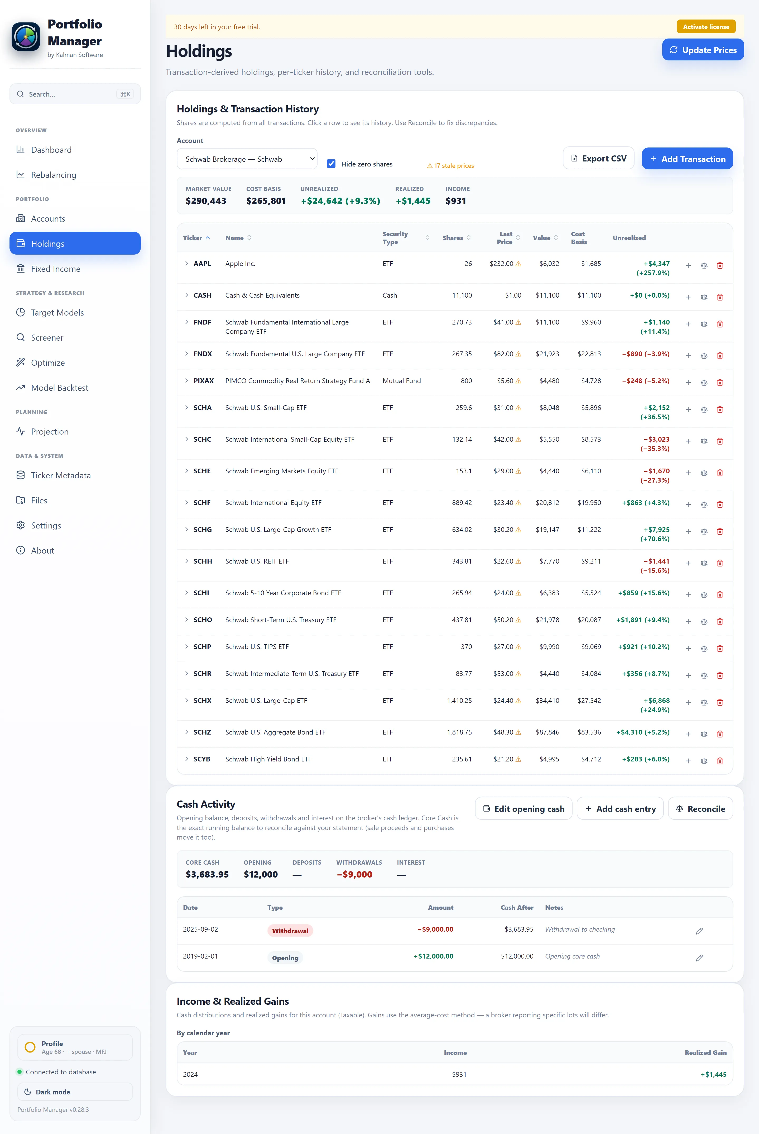This screenshot has height=1134, width=759.
Task: Delete the AAPL holding with trash icon
Action: pyautogui.click(x=720, y=265)
